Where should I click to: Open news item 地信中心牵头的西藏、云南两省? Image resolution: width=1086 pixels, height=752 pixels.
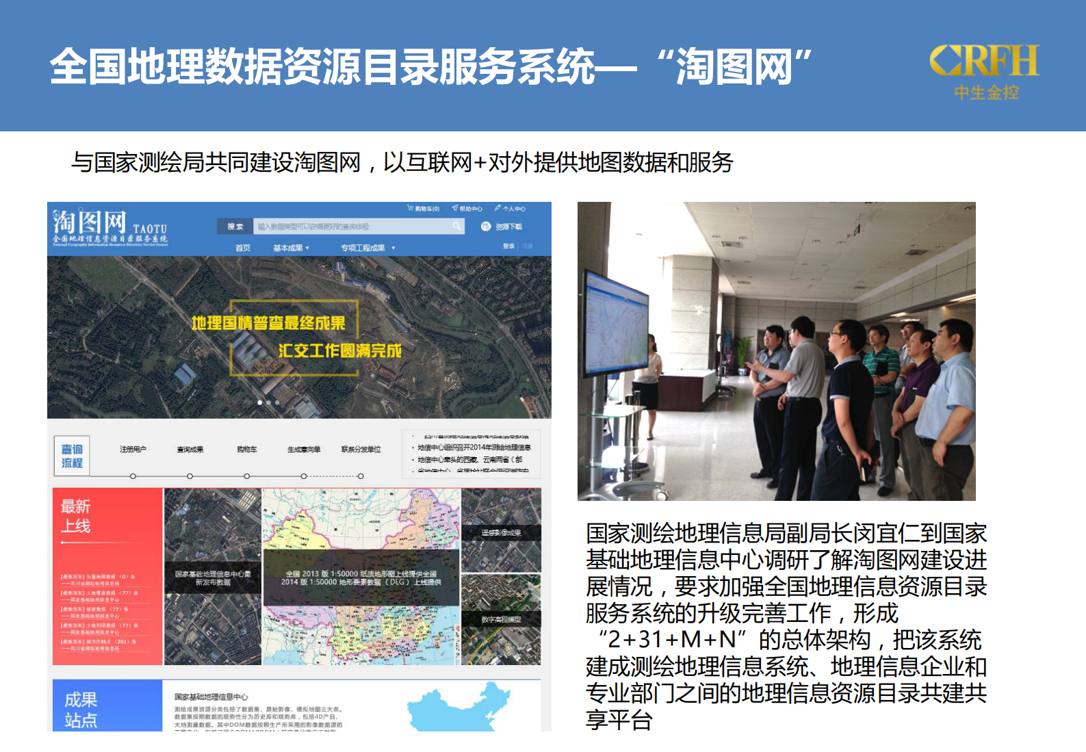469,460
